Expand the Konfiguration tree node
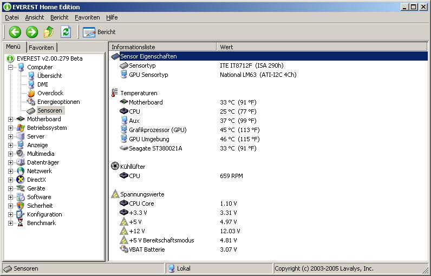Image resolution: width=431 pixels, height=276 pixels. (x=10, y=214)
